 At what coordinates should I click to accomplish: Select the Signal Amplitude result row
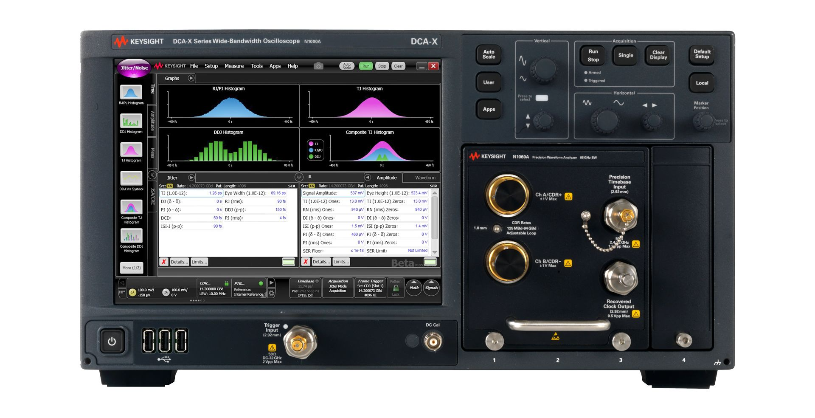(x=333, y=193)
